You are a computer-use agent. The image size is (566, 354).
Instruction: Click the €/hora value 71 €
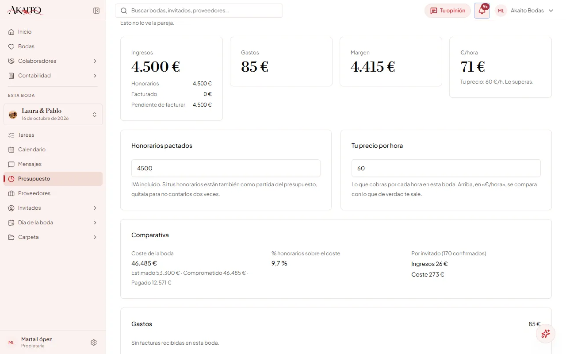473,67
